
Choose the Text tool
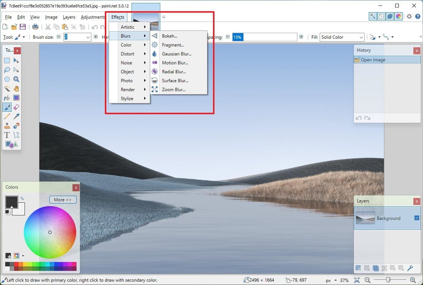tap(7, 135)
